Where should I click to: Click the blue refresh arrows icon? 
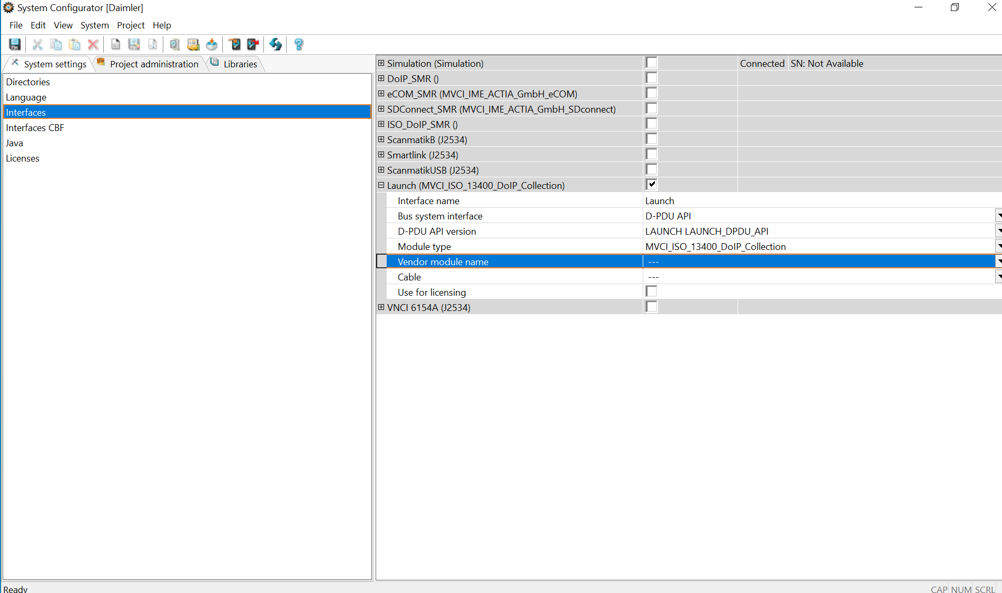click(x=276, y=44)
